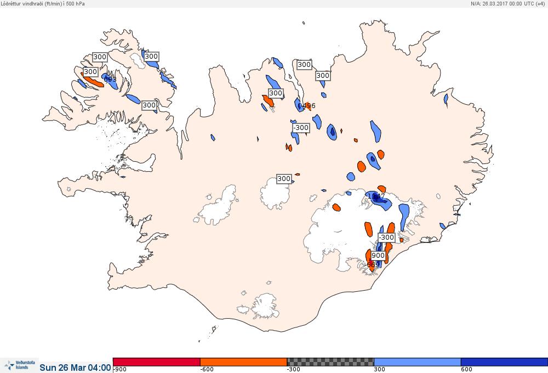Click the -300 contour label above the 900 label

(x=386, y=237)
